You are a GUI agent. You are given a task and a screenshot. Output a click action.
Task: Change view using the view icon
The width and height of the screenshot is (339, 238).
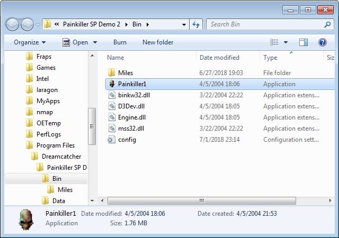tap(274, 42)
